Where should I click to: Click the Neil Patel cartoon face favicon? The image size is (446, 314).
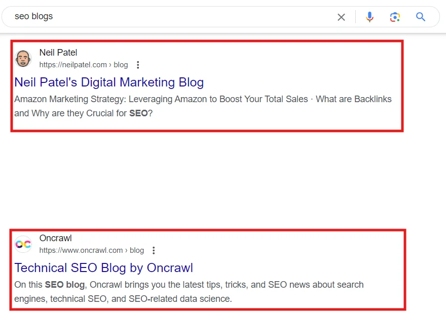pos(23,59)
